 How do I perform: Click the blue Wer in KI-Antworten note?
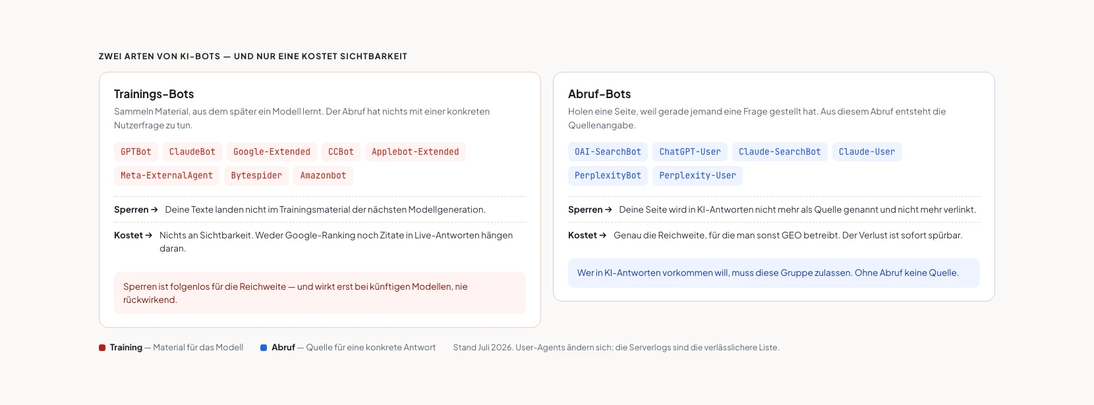tap(774, 273)
